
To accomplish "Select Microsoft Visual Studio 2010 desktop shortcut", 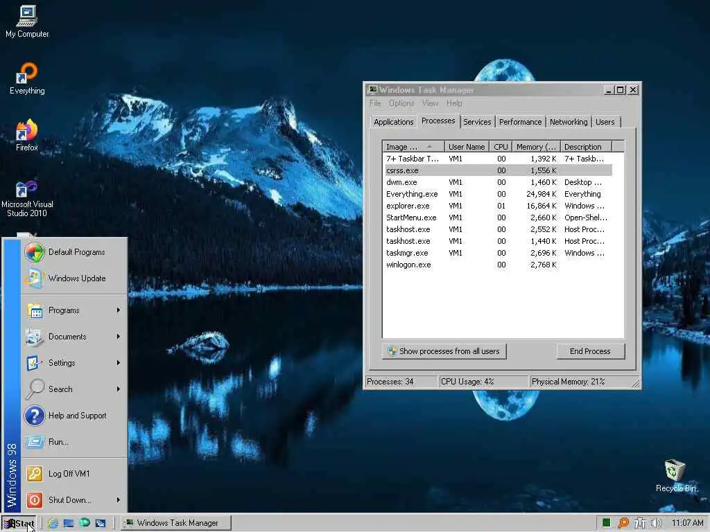I will point(27,198).
